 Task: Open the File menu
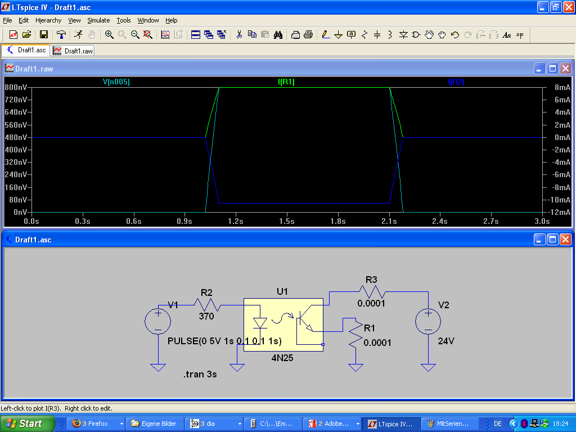pyautogui.click(x=7, y=20)
